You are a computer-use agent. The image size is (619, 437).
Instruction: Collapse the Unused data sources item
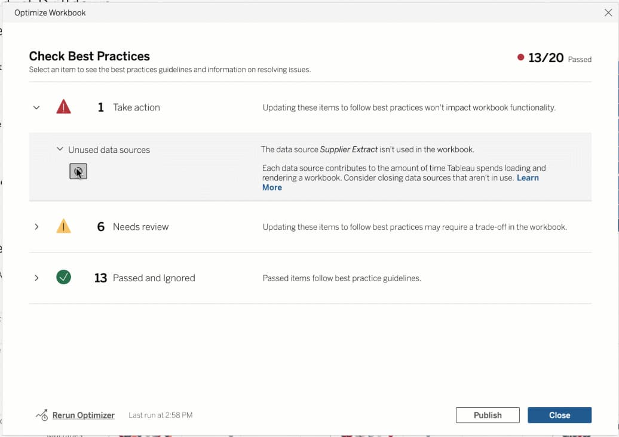pos(60,149)
